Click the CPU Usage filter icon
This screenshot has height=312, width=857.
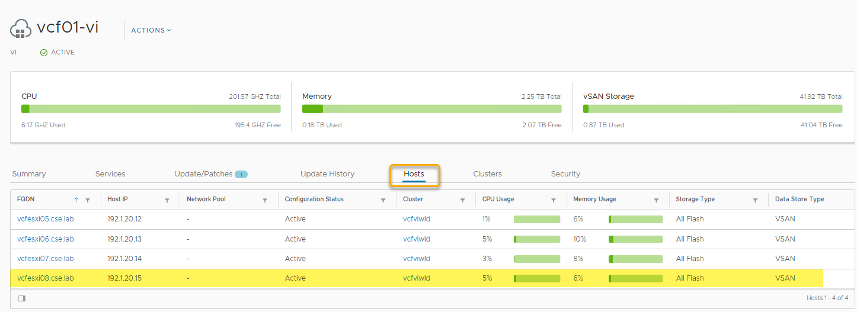click(554, 200)
